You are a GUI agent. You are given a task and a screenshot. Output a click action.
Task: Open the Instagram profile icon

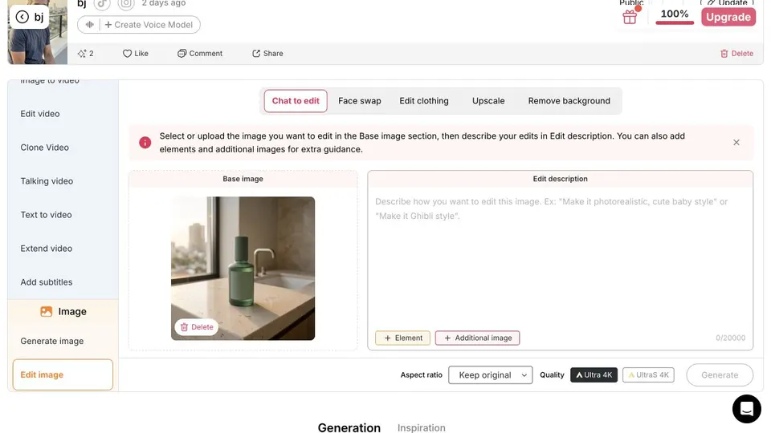[x=126, y=5]
